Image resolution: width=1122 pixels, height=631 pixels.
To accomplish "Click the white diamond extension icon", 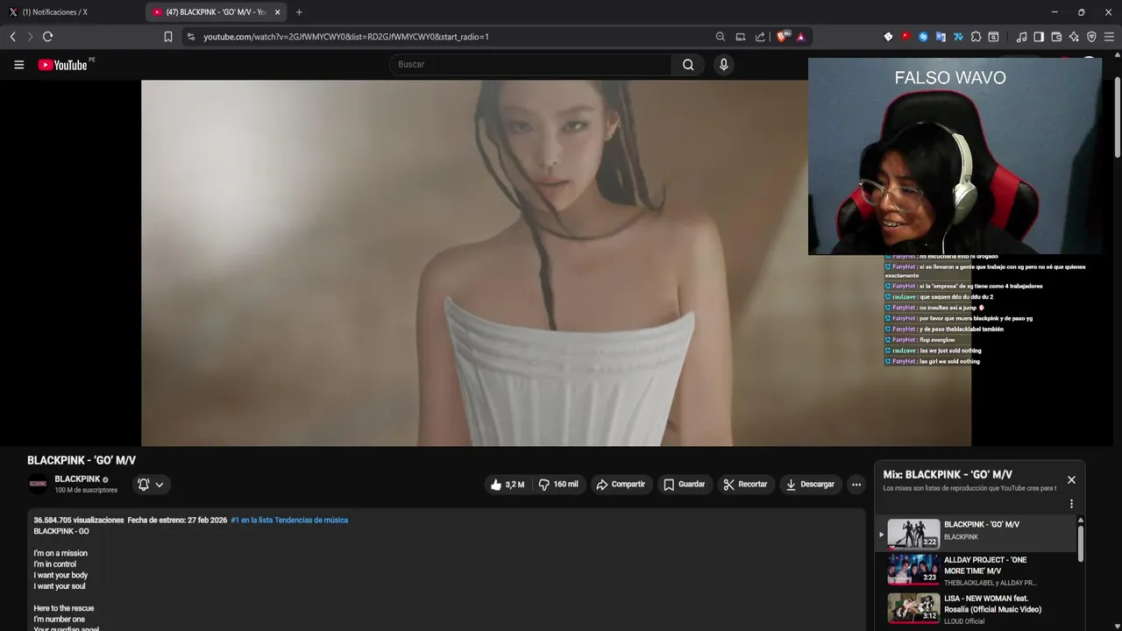I will (x=888, y=37).
